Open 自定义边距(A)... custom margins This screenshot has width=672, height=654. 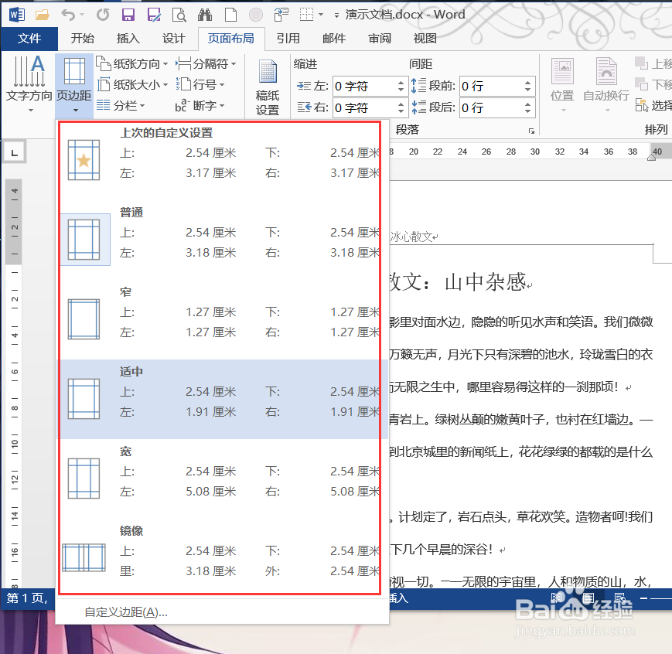(x=126, y=612)
